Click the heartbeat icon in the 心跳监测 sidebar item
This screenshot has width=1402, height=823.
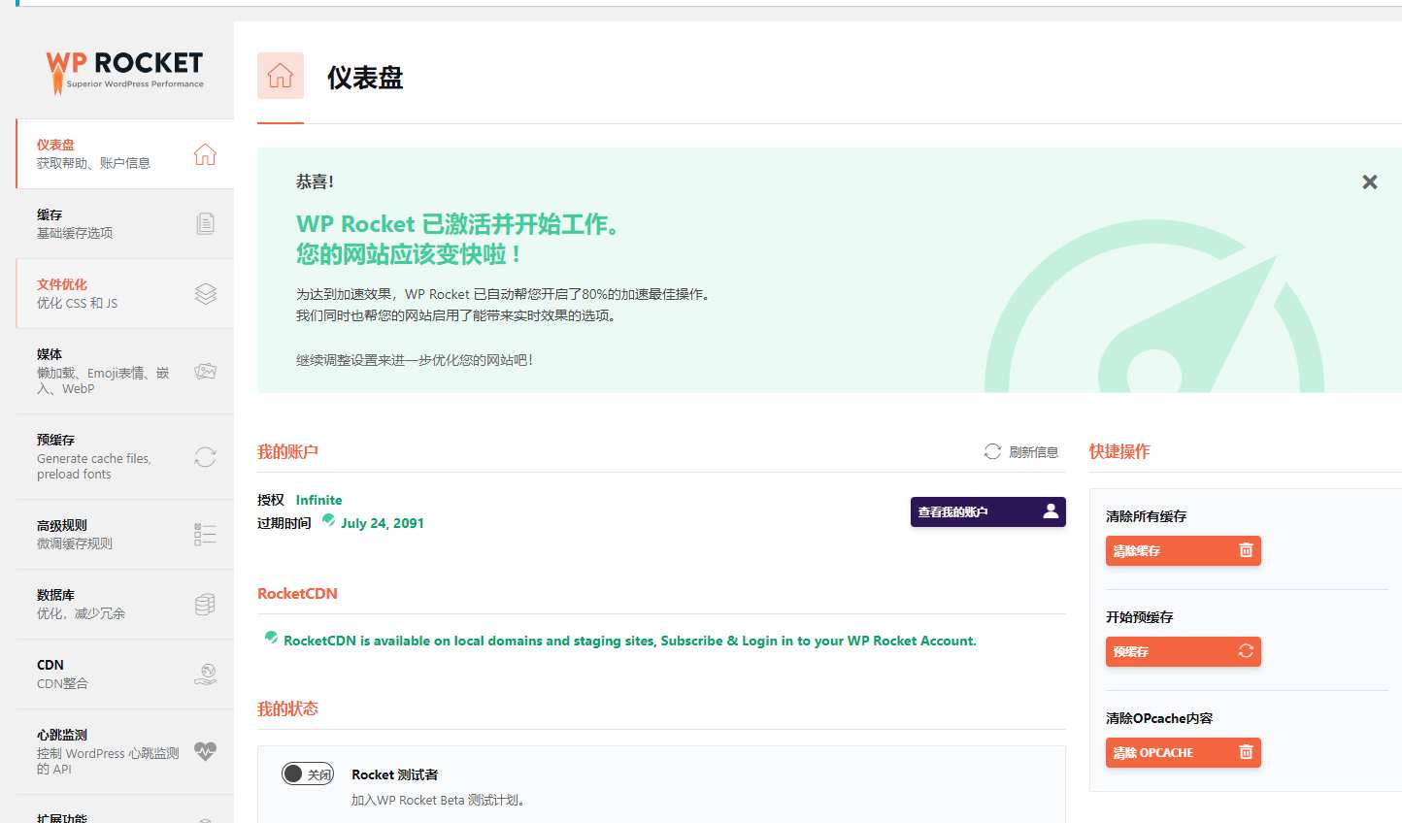pos(205,752)
